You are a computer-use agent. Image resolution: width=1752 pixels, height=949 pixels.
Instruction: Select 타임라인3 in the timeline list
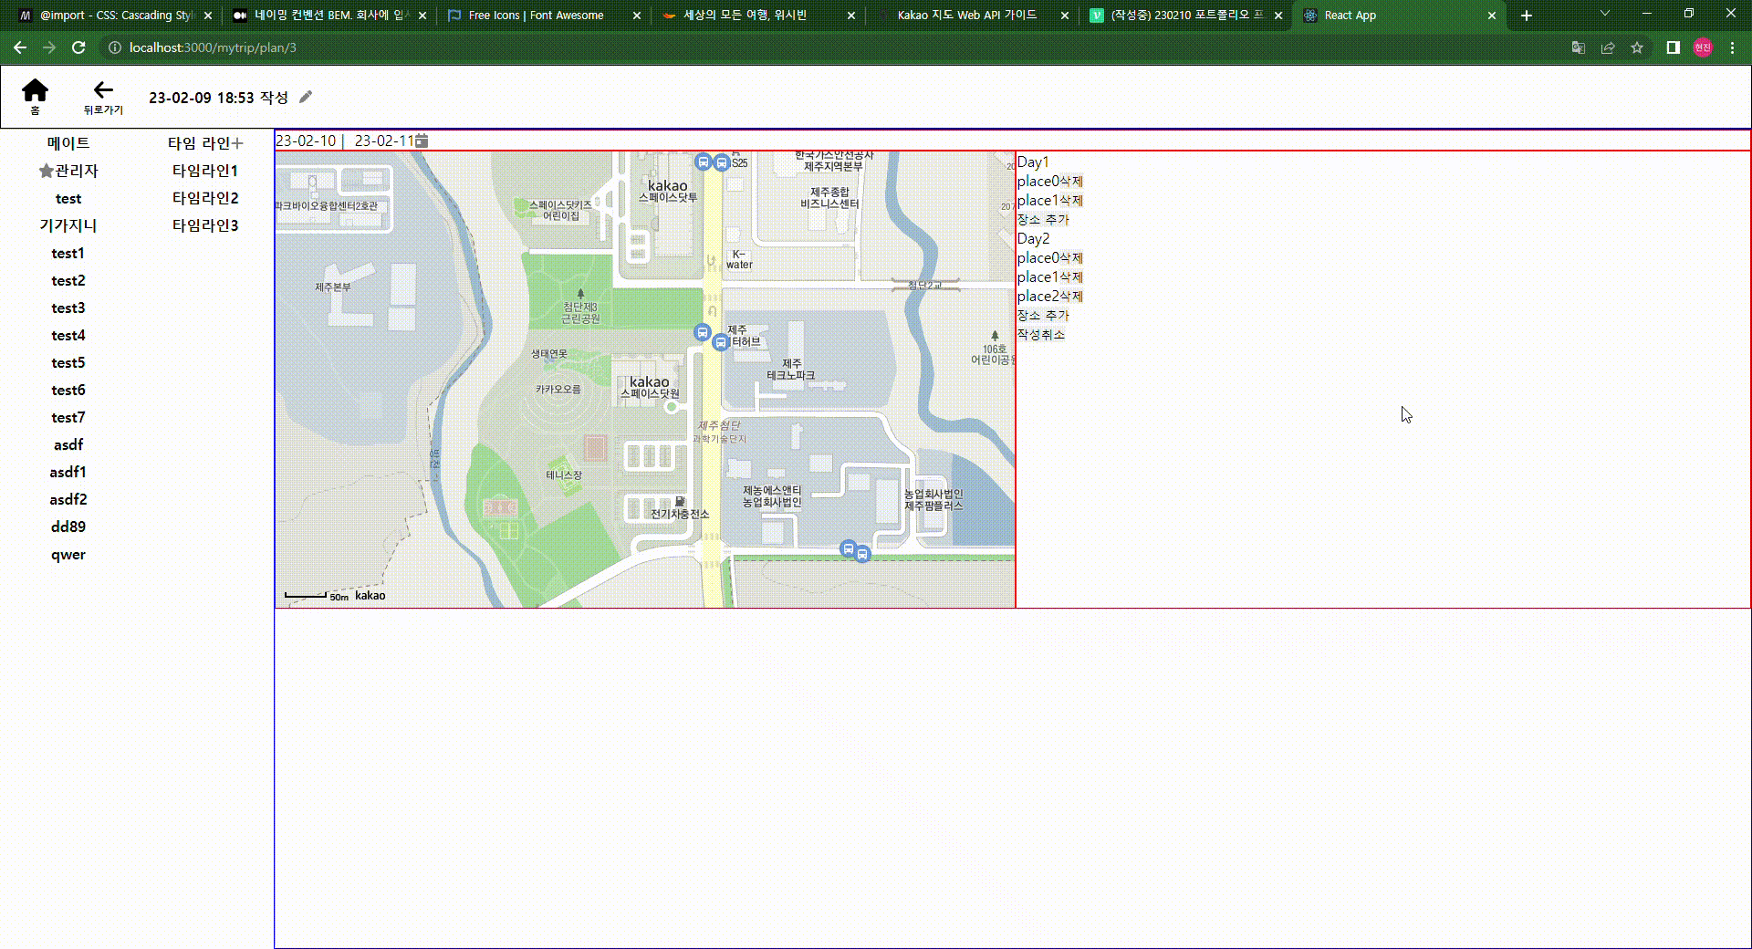205,225
